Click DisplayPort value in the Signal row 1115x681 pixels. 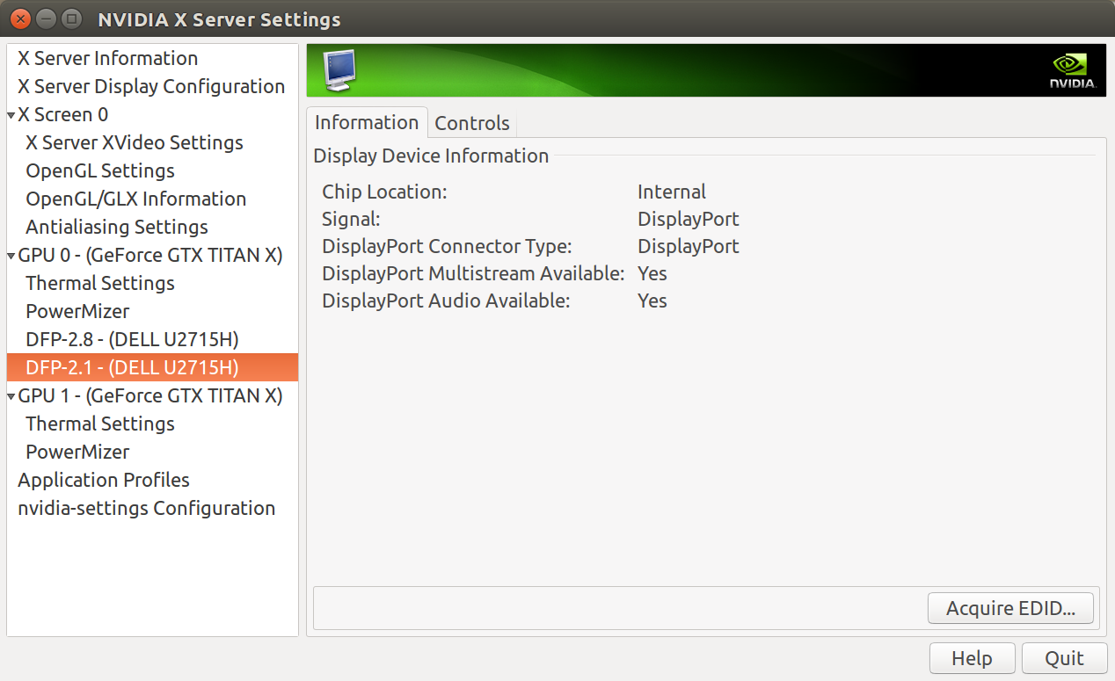(x=689, y=219)
